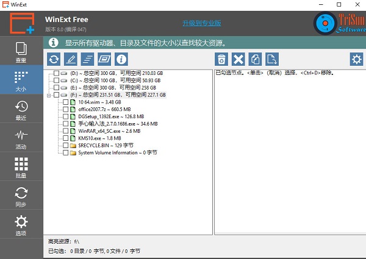Close the WinExt window
Viewport: 366px width, 259px height.
pyautogui.click(x=357, y=5)
